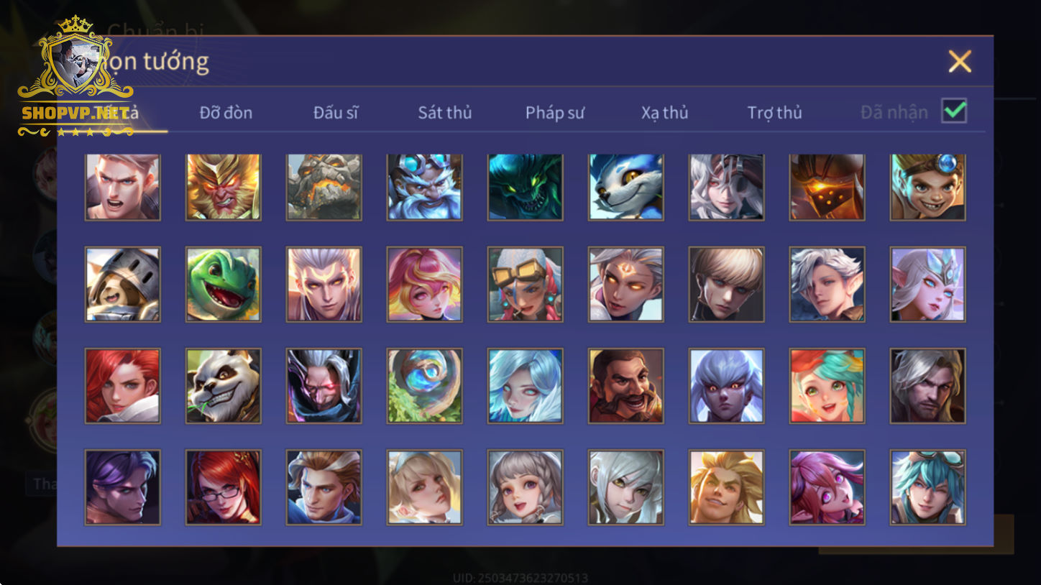
Task: Pick the panda hero chewing bamboo
Action: click(223, 386)
